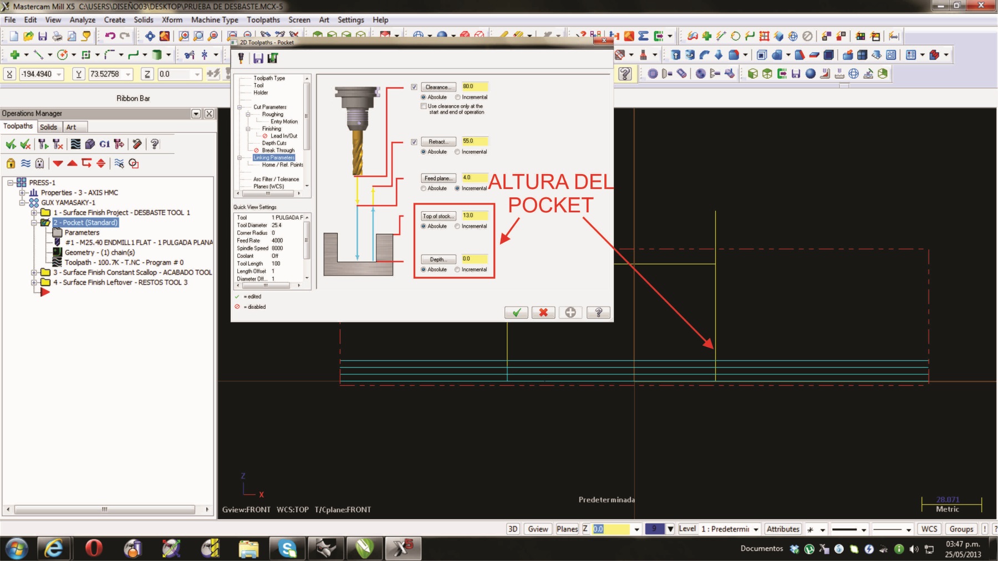Image resolution: width=998 pixels, height=561 pixels.
Task: Click the Verify solid cube icon
Action: click(90, 145)
